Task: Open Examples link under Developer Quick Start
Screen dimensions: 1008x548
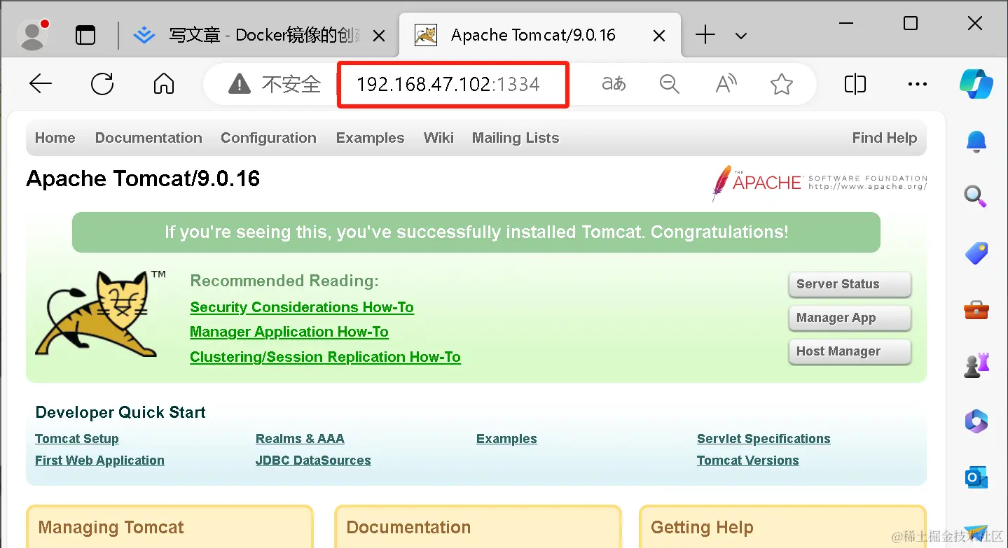Action: pos(506,439)
